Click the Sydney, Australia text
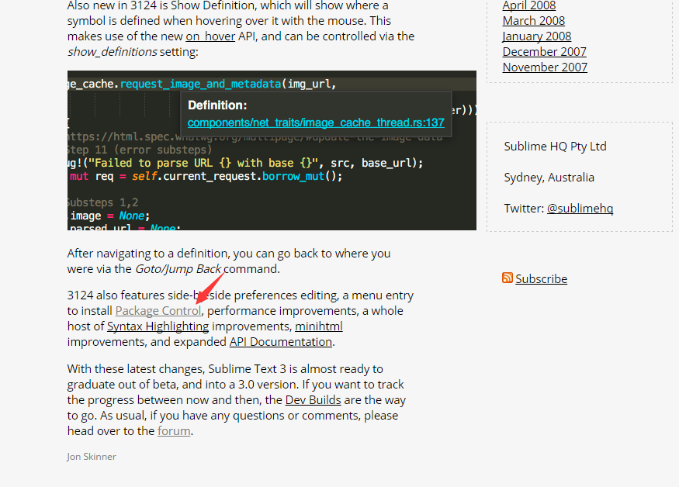Image resolution: width=679 pixels, height=487 pixels. [x=549, y=178]
